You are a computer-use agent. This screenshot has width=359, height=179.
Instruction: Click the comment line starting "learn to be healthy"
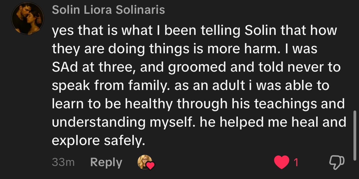[198, 104]
